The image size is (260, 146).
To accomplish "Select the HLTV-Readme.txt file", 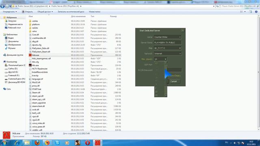I will coord(40,69).
